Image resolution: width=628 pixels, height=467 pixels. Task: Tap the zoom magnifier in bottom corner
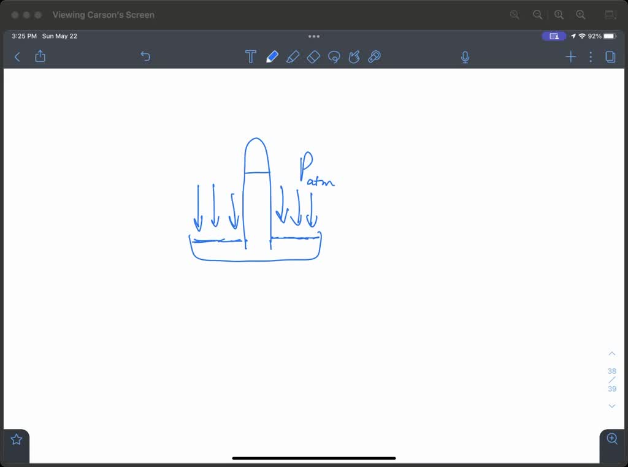click(611, 438)
